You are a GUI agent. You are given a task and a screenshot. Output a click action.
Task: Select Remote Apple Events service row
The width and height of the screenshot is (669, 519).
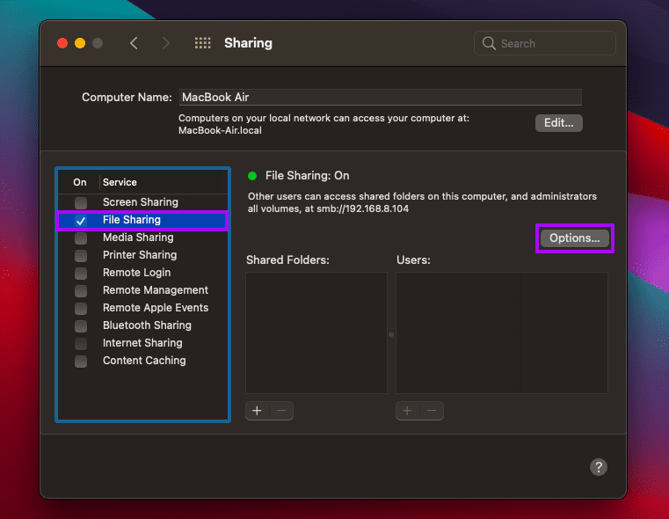(142, 308)
